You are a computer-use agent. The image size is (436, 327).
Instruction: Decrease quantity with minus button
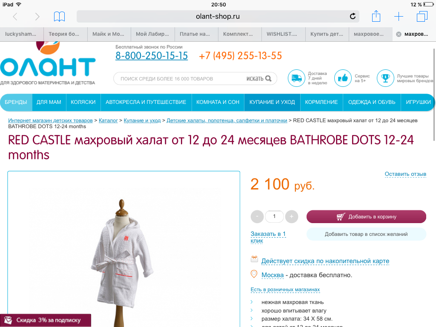coord(257,216)
